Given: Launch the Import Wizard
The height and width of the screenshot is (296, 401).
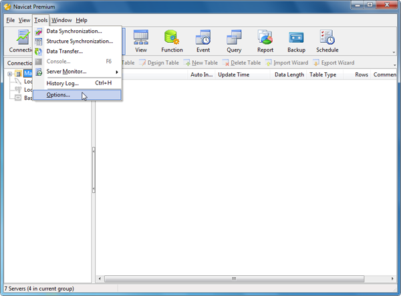Looking at the screenshot, I should point(287,62).
